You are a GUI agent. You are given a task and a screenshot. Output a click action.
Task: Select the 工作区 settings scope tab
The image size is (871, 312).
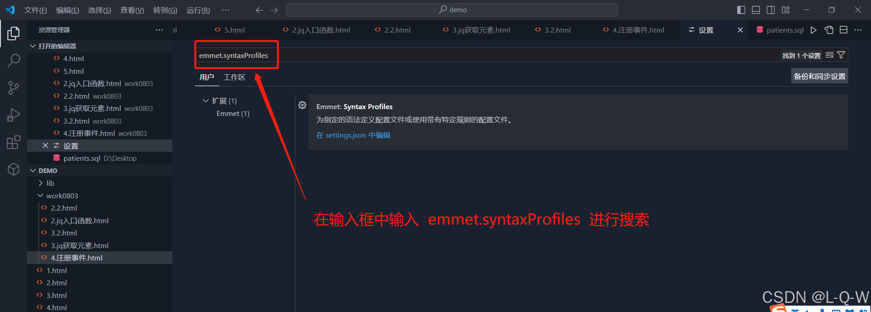click(x=234, y=77)
